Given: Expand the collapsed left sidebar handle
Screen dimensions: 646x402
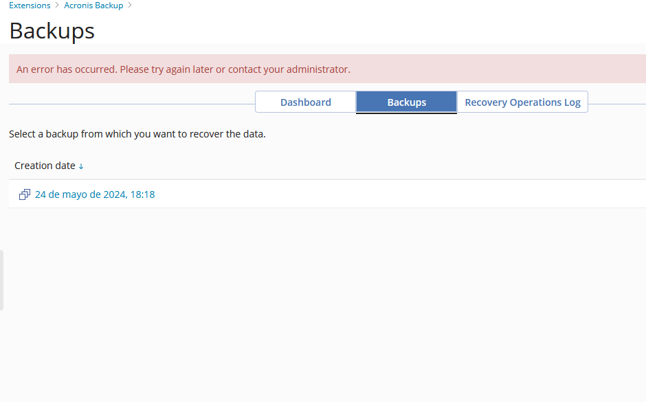Looking at the screenshot, I should [1, 280].
